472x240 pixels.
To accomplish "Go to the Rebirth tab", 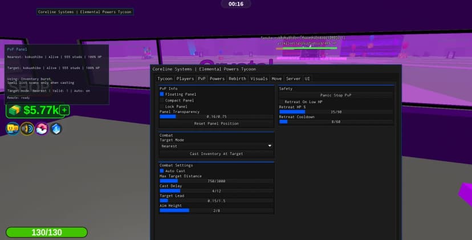I will [237, 79].
